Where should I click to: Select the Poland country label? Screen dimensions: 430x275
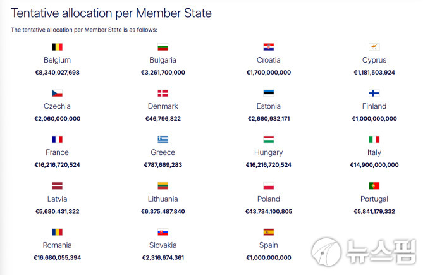coord(269,199)
